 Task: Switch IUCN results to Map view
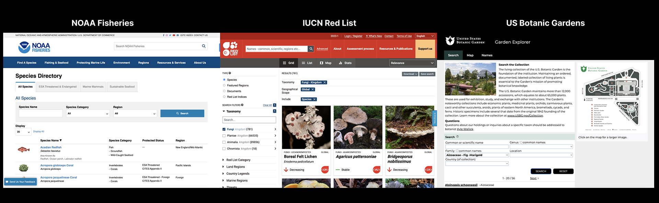point(325,63)
